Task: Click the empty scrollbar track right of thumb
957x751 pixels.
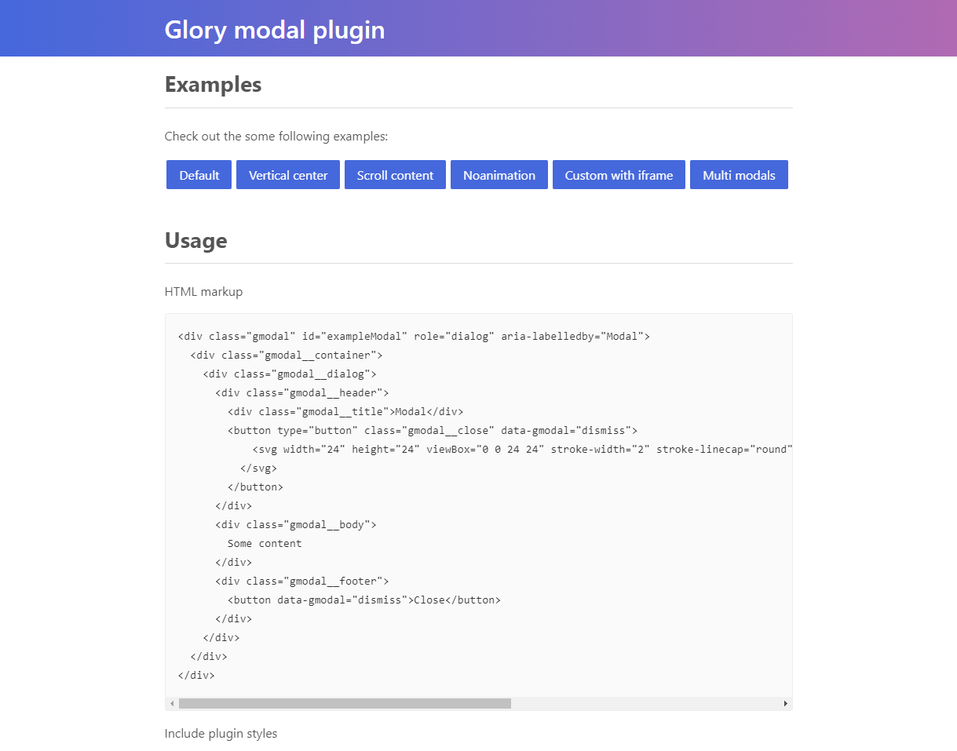Action: tap(644, 704)
